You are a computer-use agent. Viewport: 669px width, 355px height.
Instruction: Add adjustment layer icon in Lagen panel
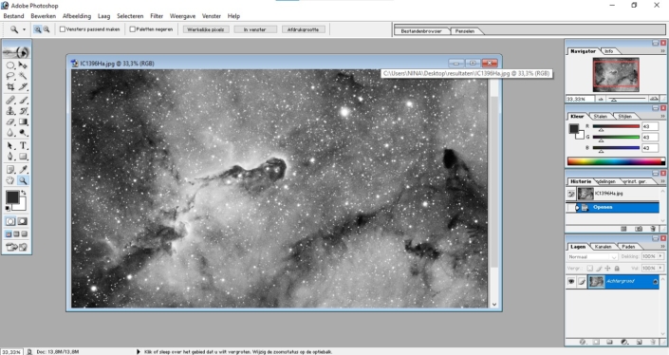624,342
